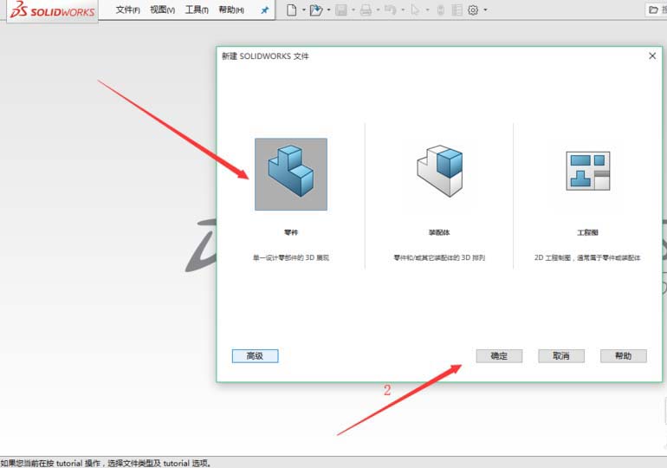The width and height of the screenshot is (667, 468).
Task: Click the assembly description mentioning 3D 排列
Action: [439, 257]
